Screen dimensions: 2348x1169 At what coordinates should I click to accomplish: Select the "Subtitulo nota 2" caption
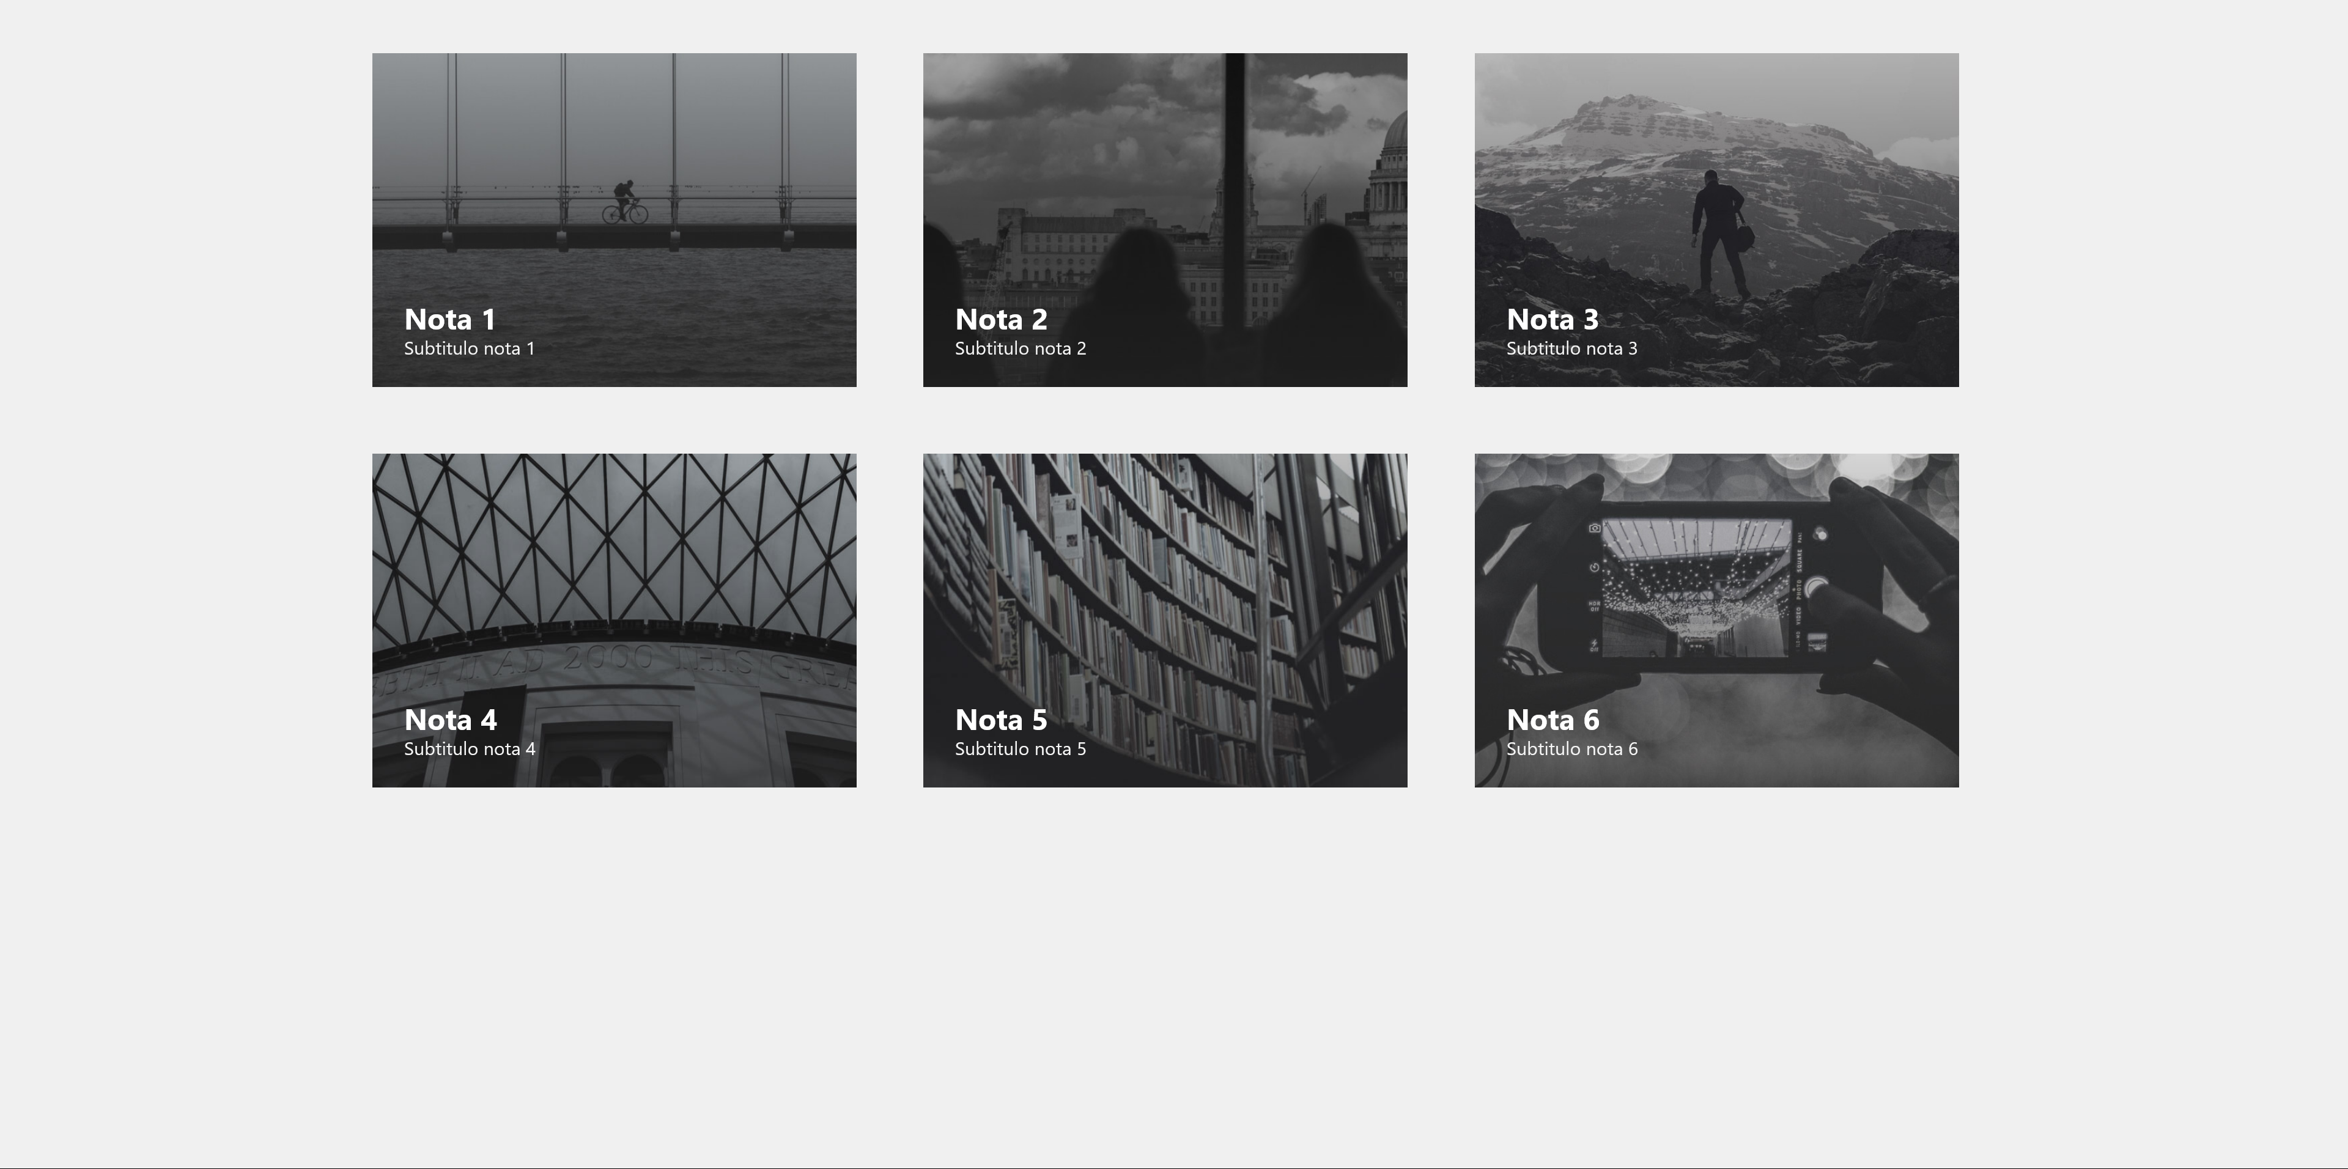[x=1020, y=349]
